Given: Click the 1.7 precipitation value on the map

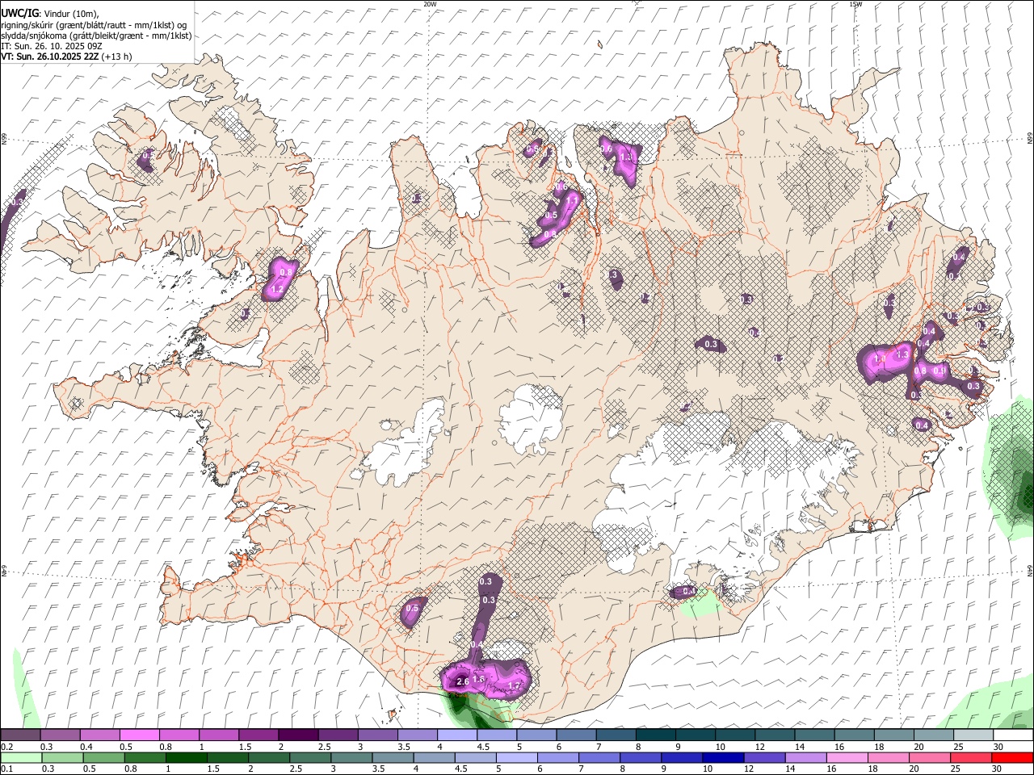Looking at the screenshot, I should 513,685.
